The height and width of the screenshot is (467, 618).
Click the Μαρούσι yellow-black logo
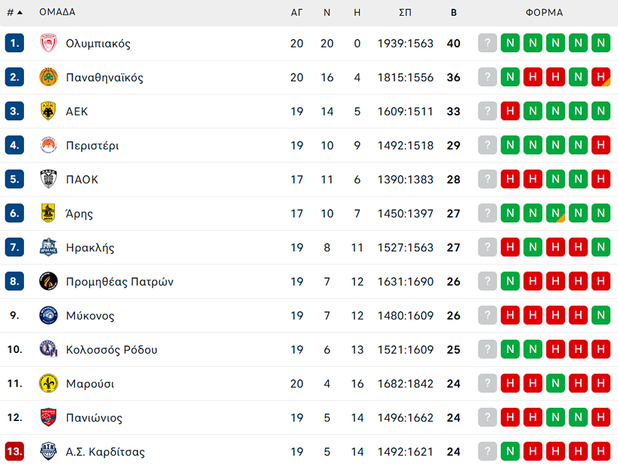49,383
